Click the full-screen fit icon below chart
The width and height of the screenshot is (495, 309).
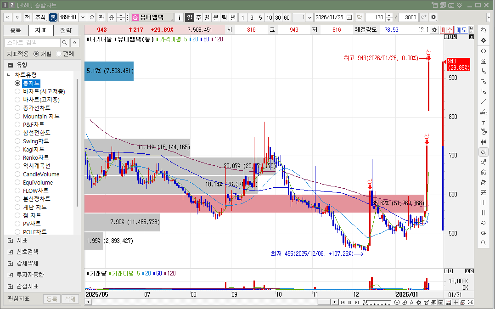pos(470,303)
